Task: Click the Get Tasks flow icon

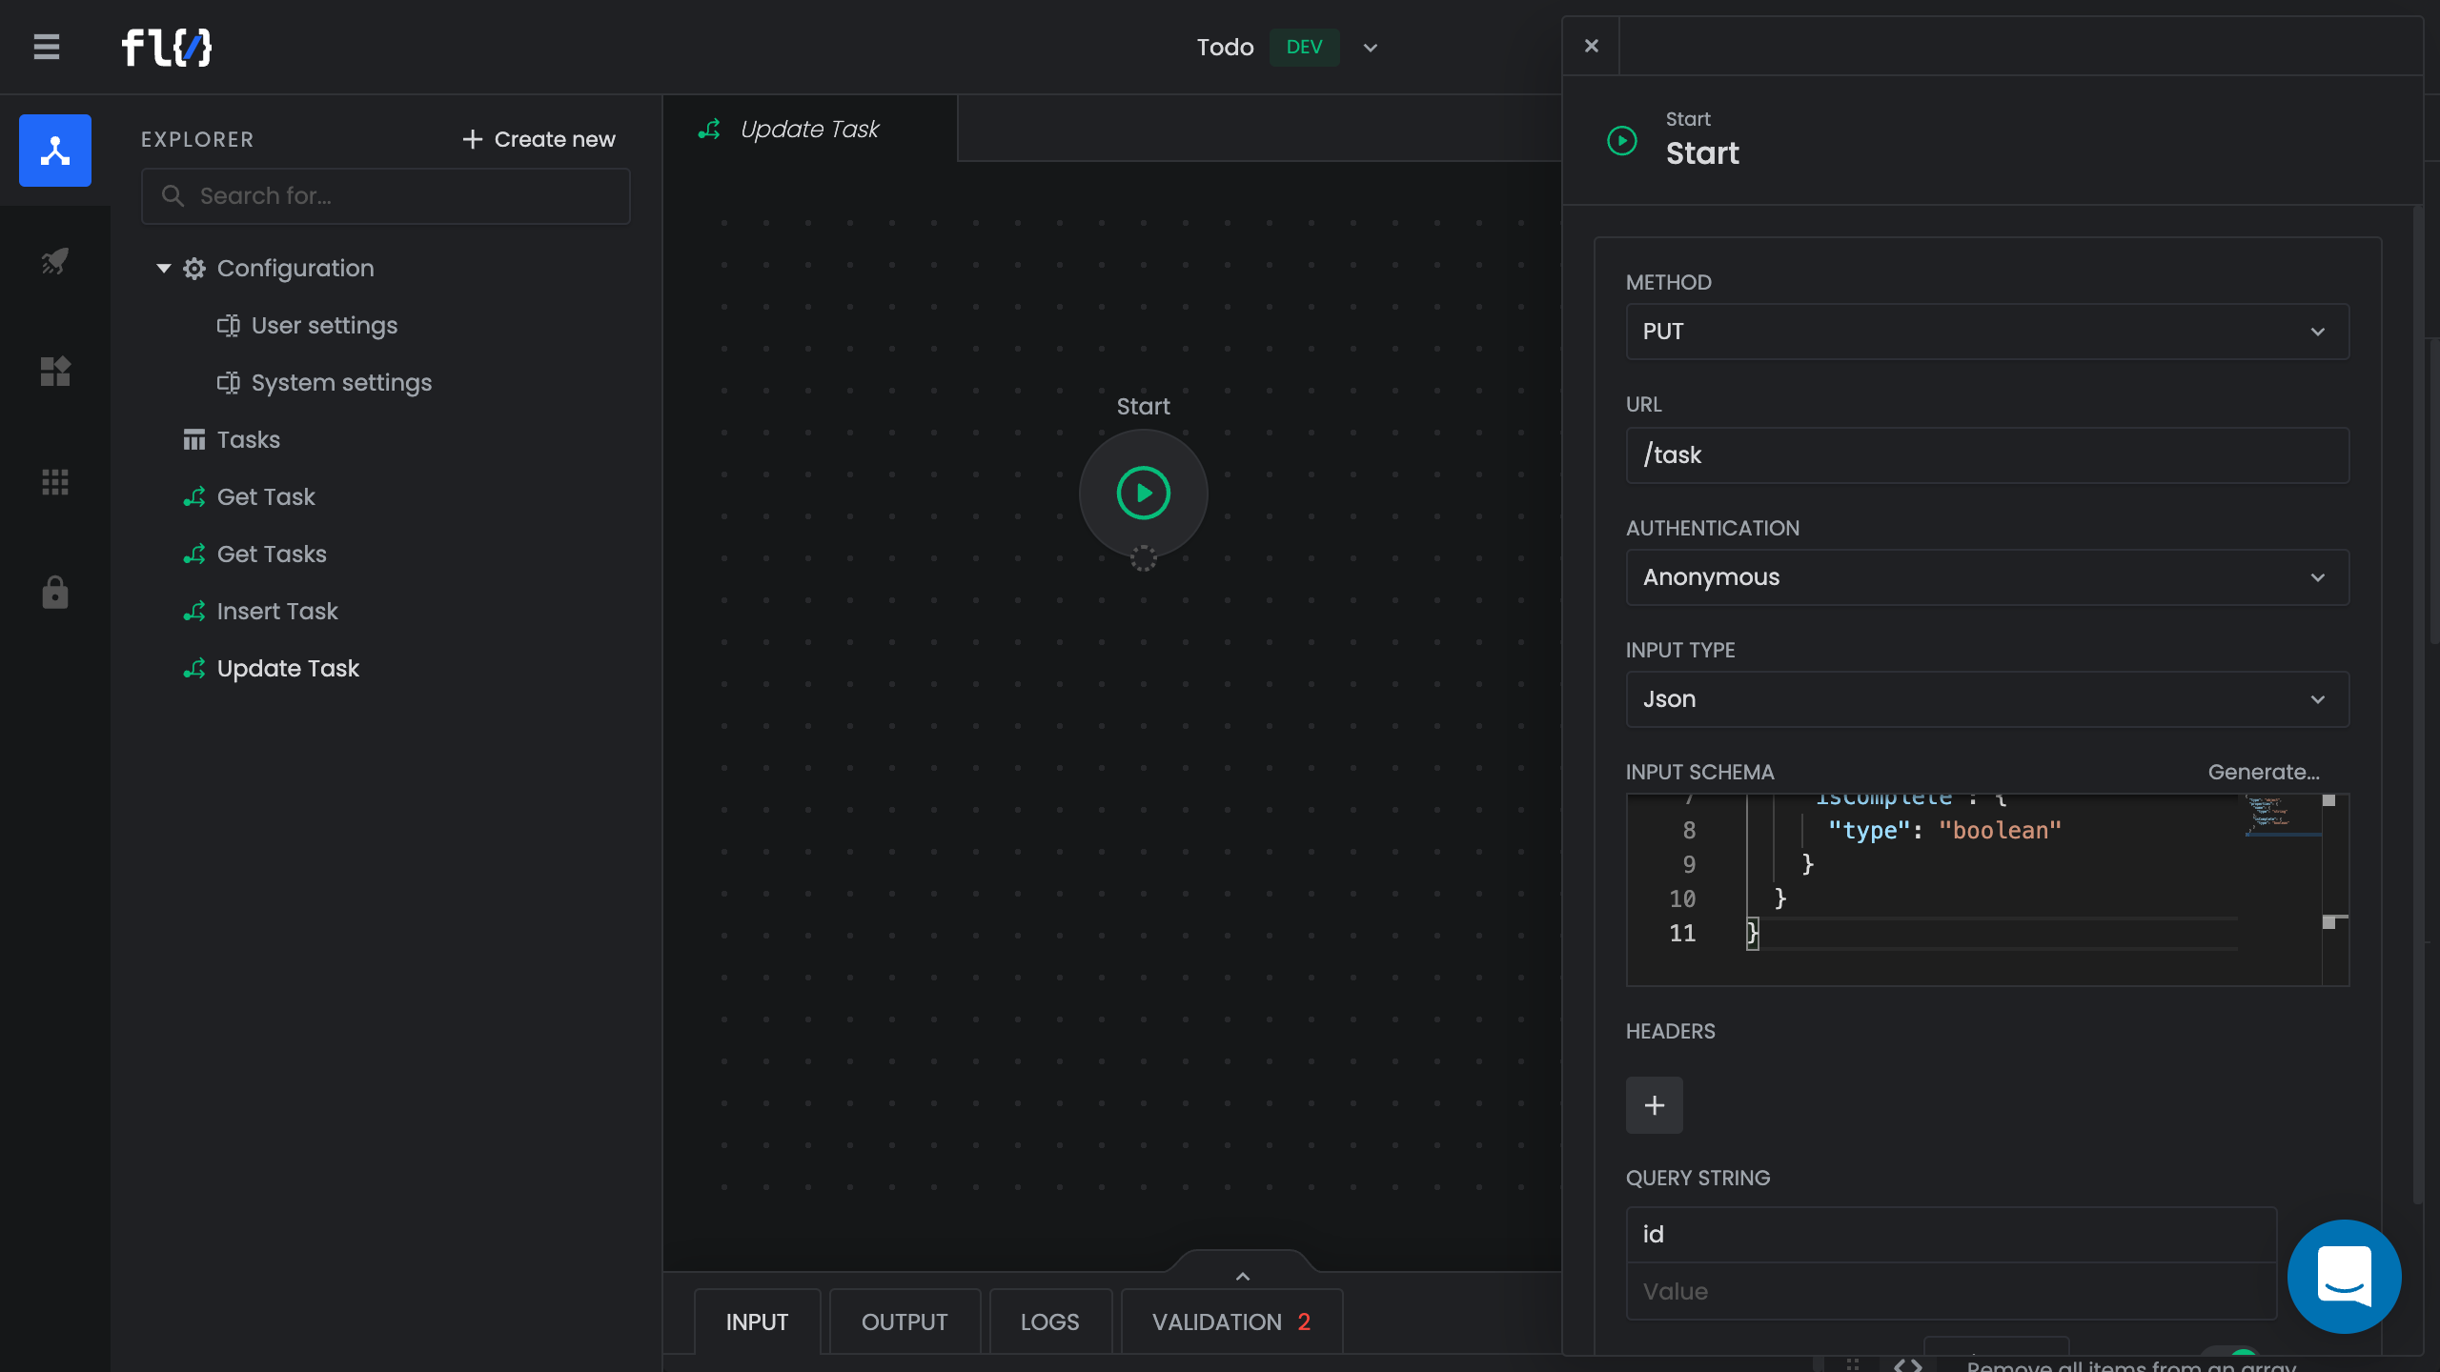Action: (194, 555)
